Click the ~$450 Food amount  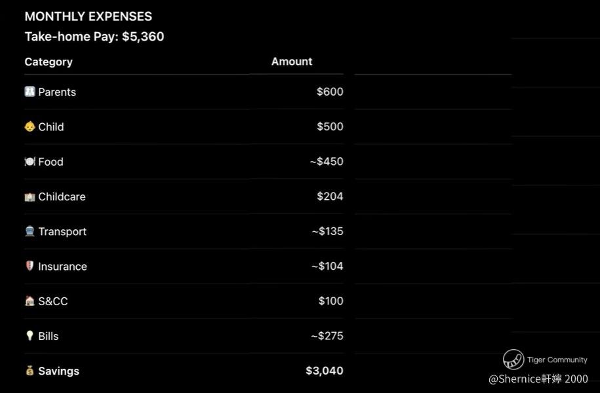coord(327,161)
